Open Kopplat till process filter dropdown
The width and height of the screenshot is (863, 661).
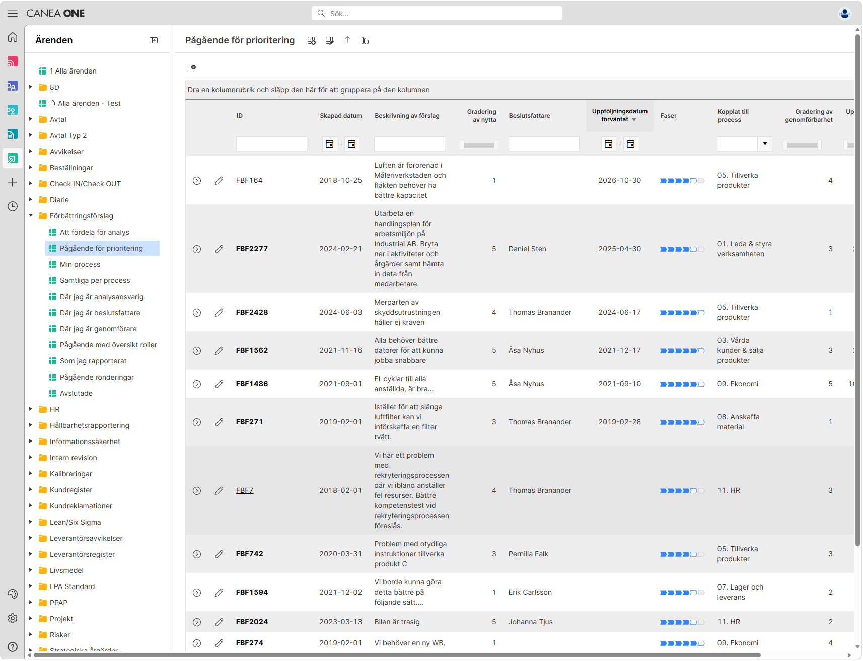coord(765,144)
